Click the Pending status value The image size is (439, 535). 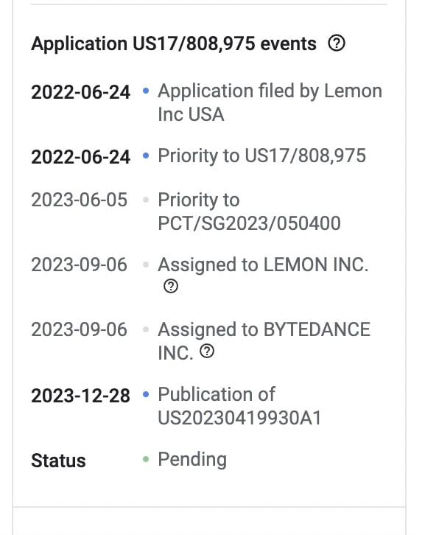click(x=192, y=460)
